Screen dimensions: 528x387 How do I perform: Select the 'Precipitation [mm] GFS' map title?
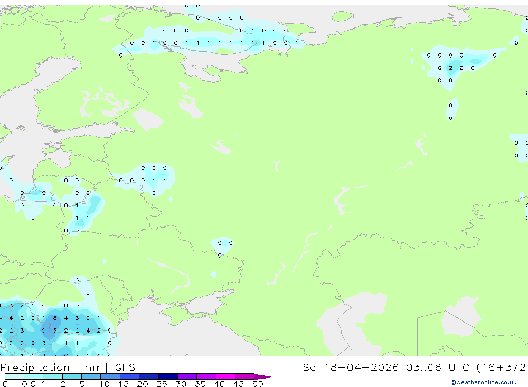tap(68, 367)
